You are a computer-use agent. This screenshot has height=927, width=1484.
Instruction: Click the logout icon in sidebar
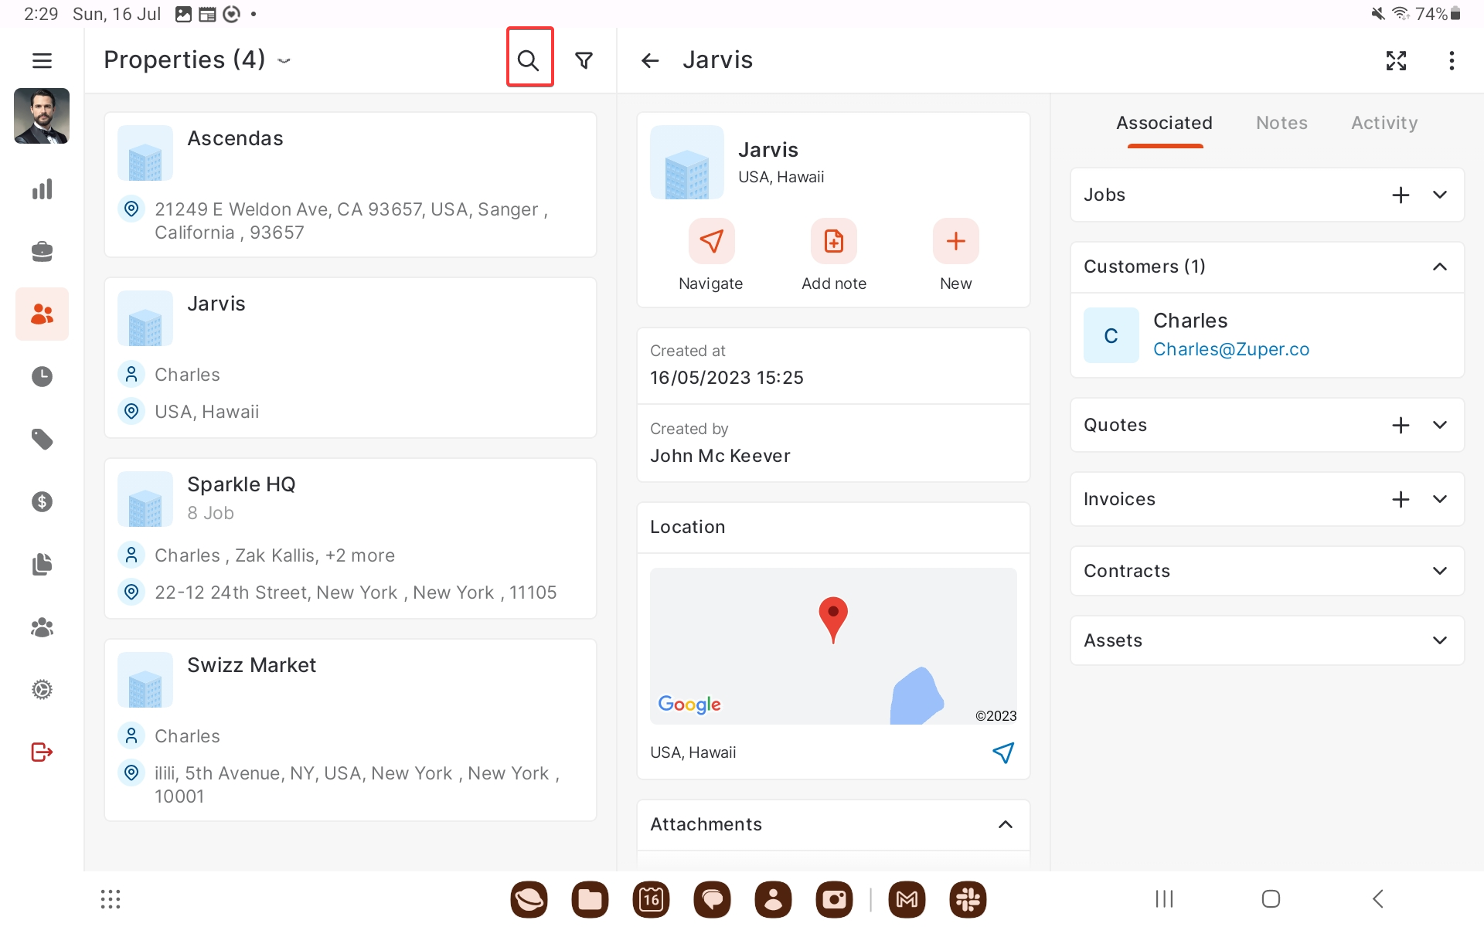[x=42, y=752]
